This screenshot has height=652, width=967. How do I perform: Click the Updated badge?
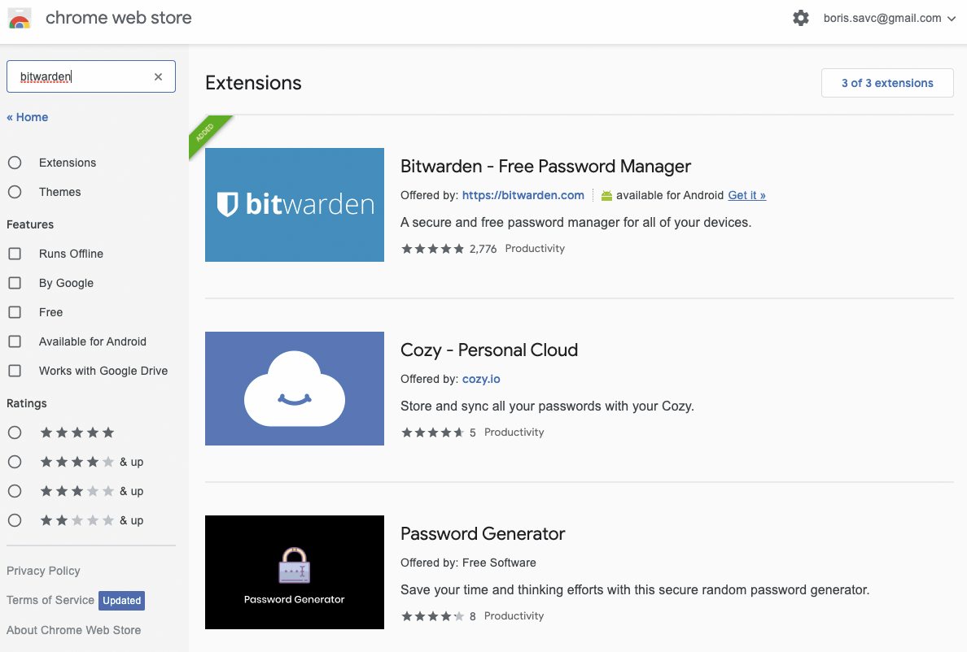click(x=121, y=600)
